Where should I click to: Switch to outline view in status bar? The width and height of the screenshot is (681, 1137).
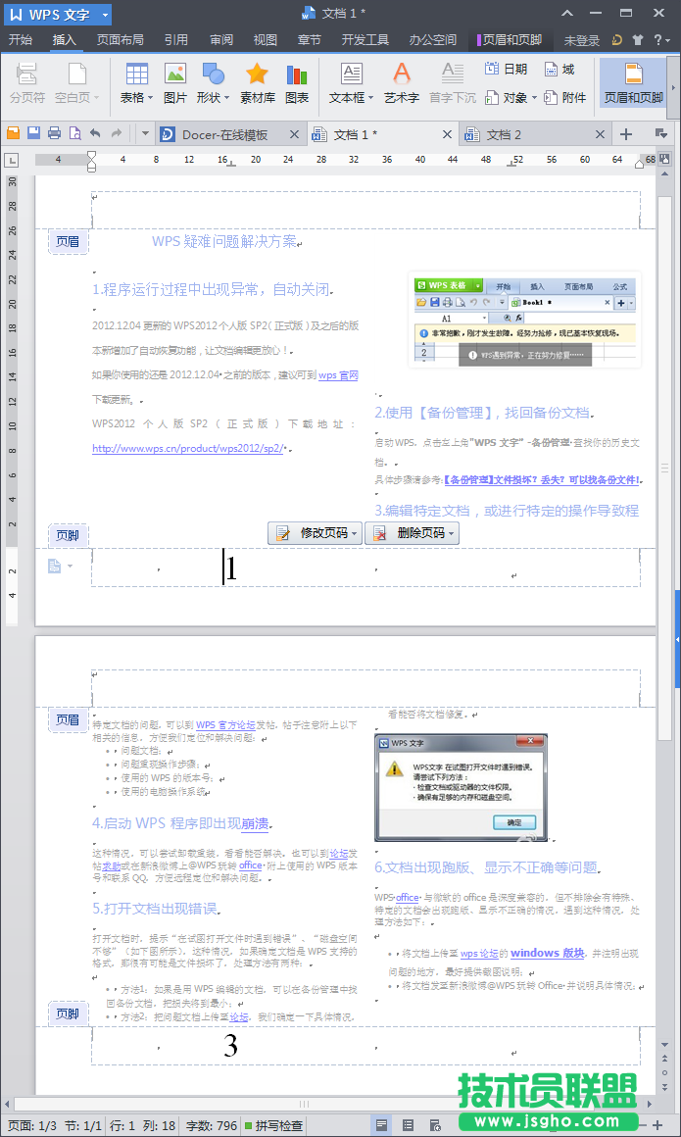pos(408,1125)
